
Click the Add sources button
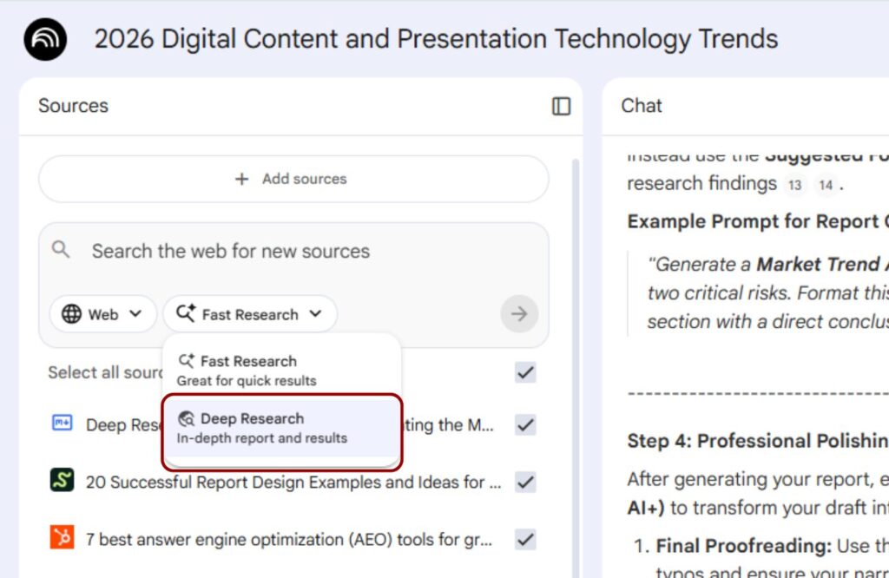[293, 179]
